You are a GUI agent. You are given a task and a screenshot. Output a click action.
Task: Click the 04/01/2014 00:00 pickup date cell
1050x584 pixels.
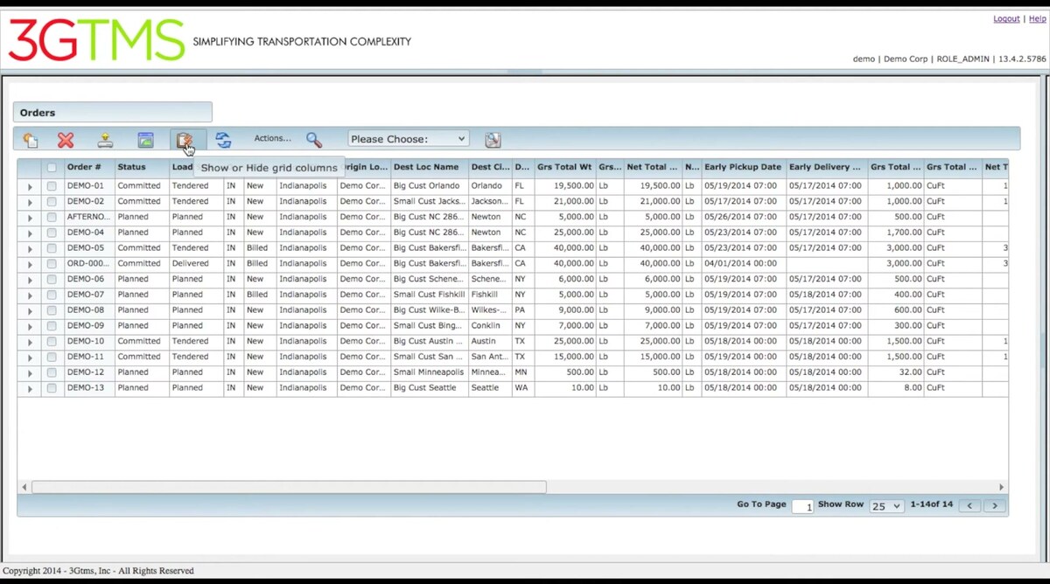[744, 263]
